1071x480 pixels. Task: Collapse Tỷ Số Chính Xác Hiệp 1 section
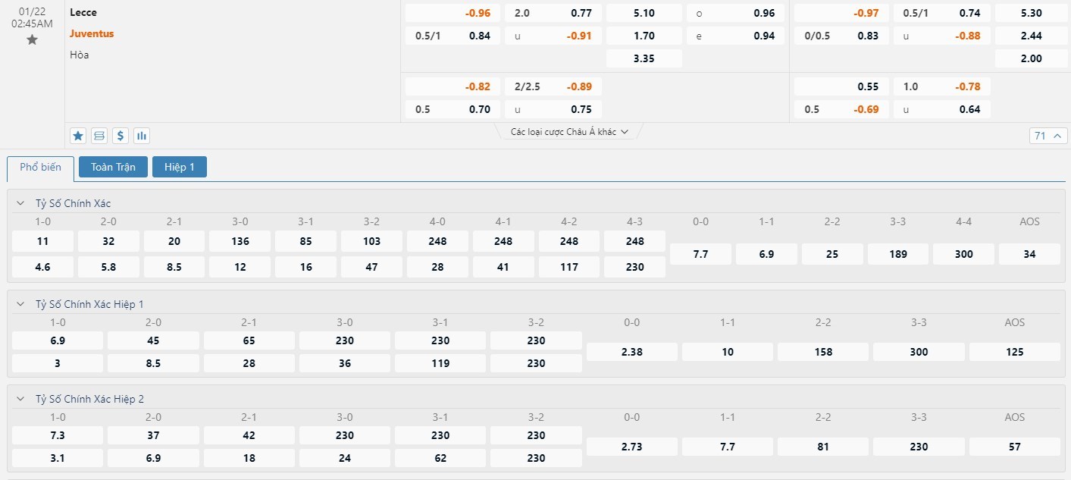pyautogui.click(x=20, y=304)
